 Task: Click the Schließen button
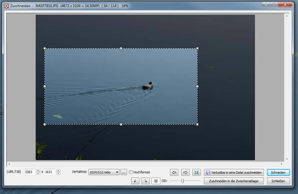click(x=278, y=181)
